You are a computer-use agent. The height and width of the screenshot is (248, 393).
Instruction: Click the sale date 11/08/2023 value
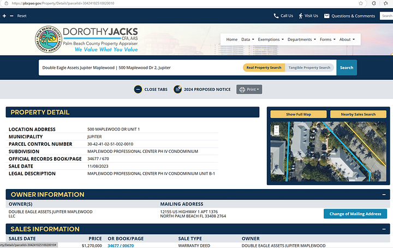pos(98,166)
